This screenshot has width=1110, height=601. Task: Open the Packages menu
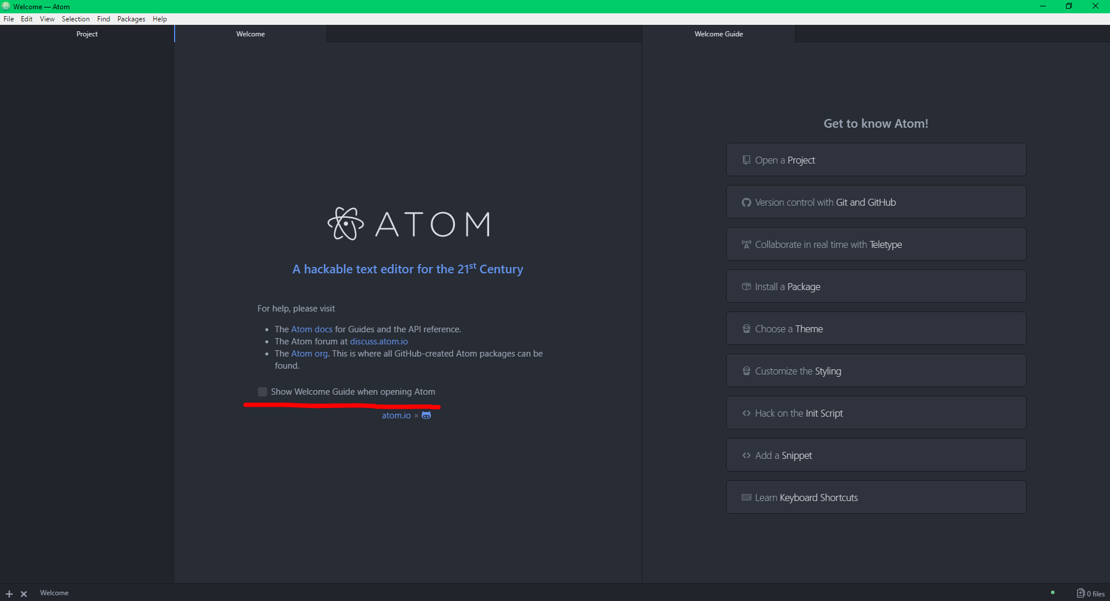(131, 19)
